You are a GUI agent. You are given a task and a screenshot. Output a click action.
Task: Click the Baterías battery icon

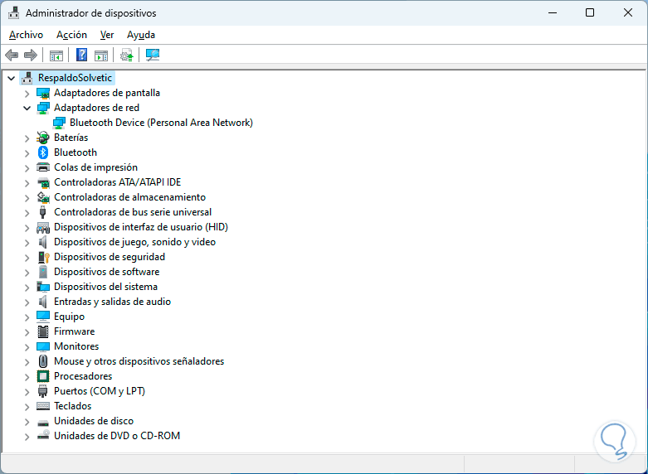43,138
